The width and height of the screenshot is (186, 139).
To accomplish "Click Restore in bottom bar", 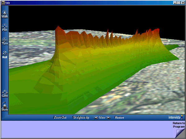I will 119,118.
